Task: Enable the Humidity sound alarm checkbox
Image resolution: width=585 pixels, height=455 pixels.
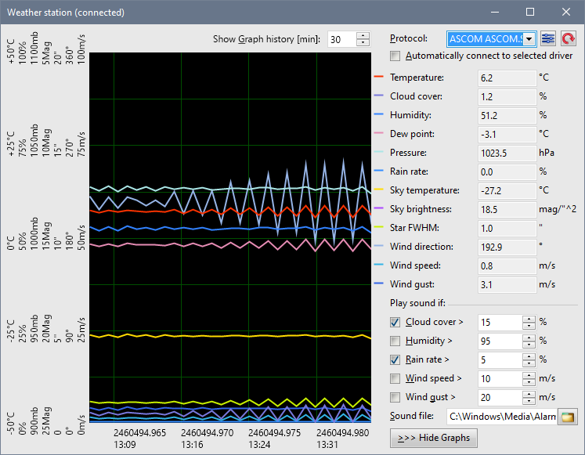Action: pos(395,341)
